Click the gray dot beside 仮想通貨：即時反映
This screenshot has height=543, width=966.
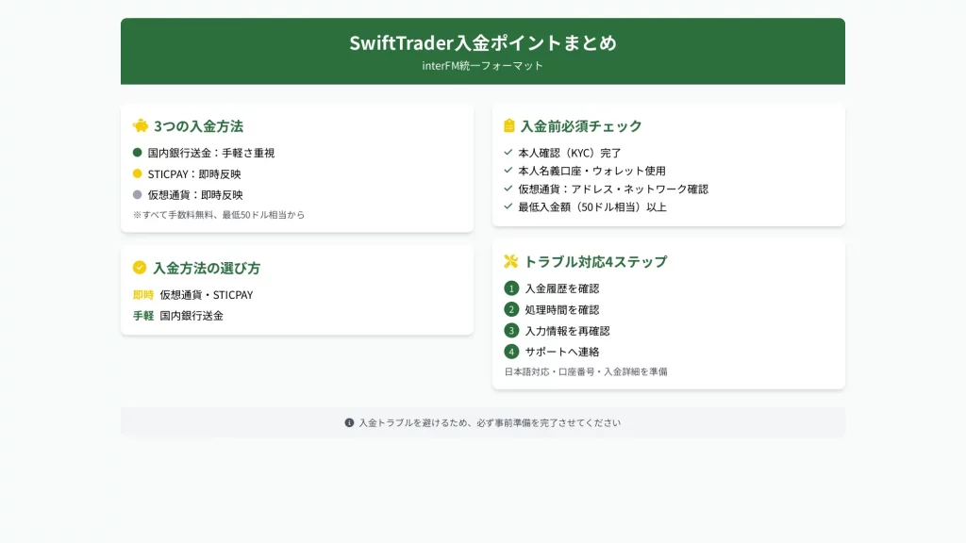[x=138, y=195]
